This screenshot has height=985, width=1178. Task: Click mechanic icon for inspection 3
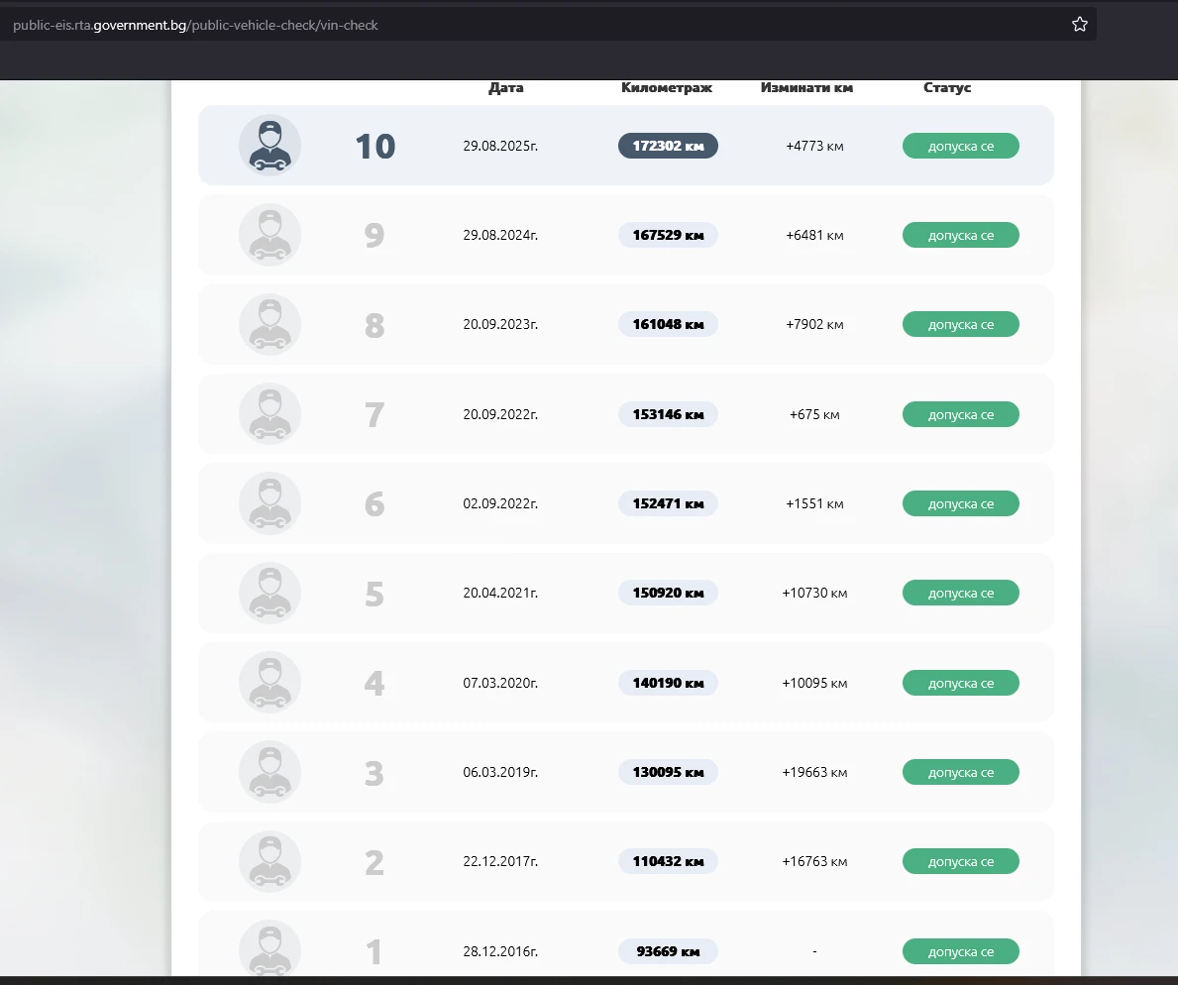pos(269,772)
